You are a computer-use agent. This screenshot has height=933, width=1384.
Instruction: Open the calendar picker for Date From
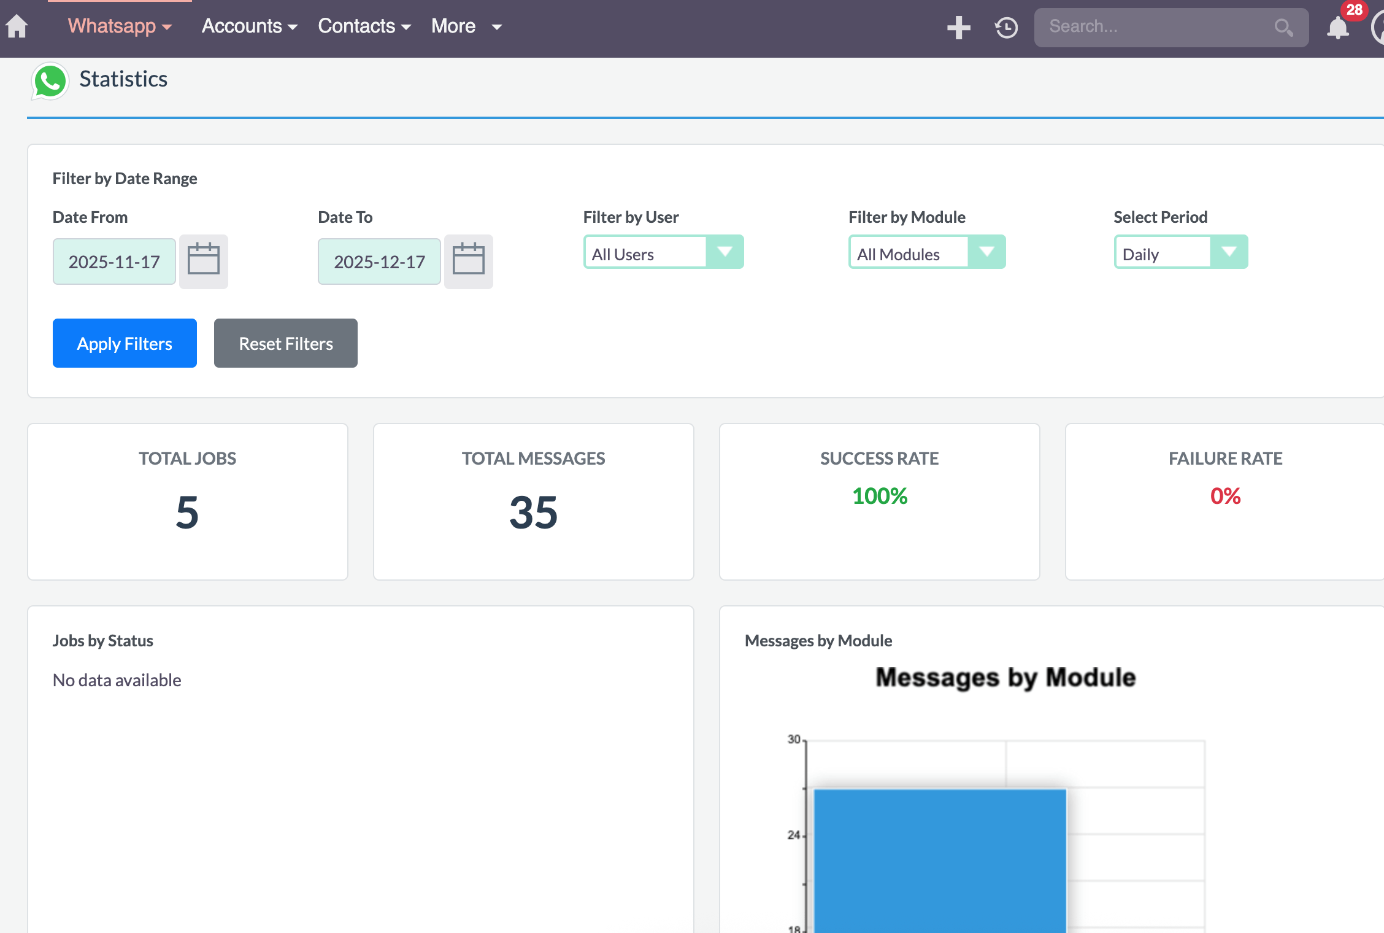(203, 261)
